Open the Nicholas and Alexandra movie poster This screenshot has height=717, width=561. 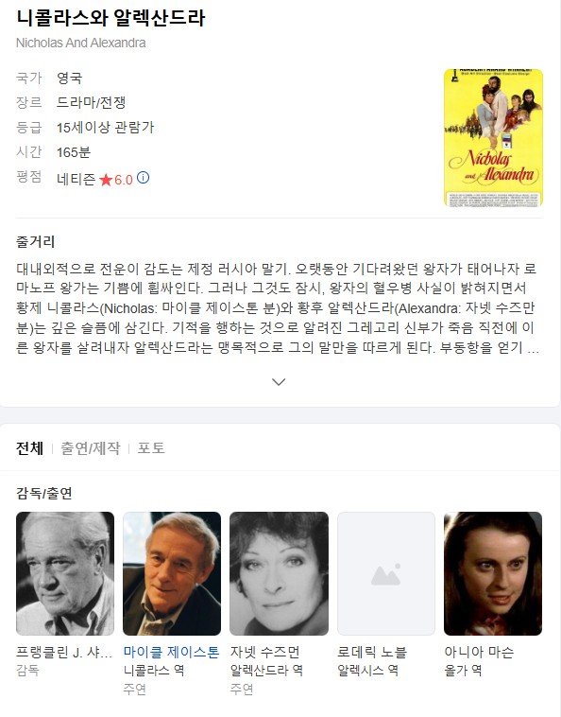pyautogui.click(x=493, y=138)
